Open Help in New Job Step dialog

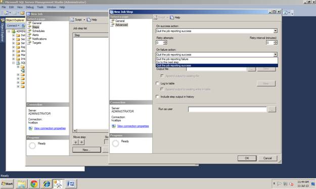175,18
